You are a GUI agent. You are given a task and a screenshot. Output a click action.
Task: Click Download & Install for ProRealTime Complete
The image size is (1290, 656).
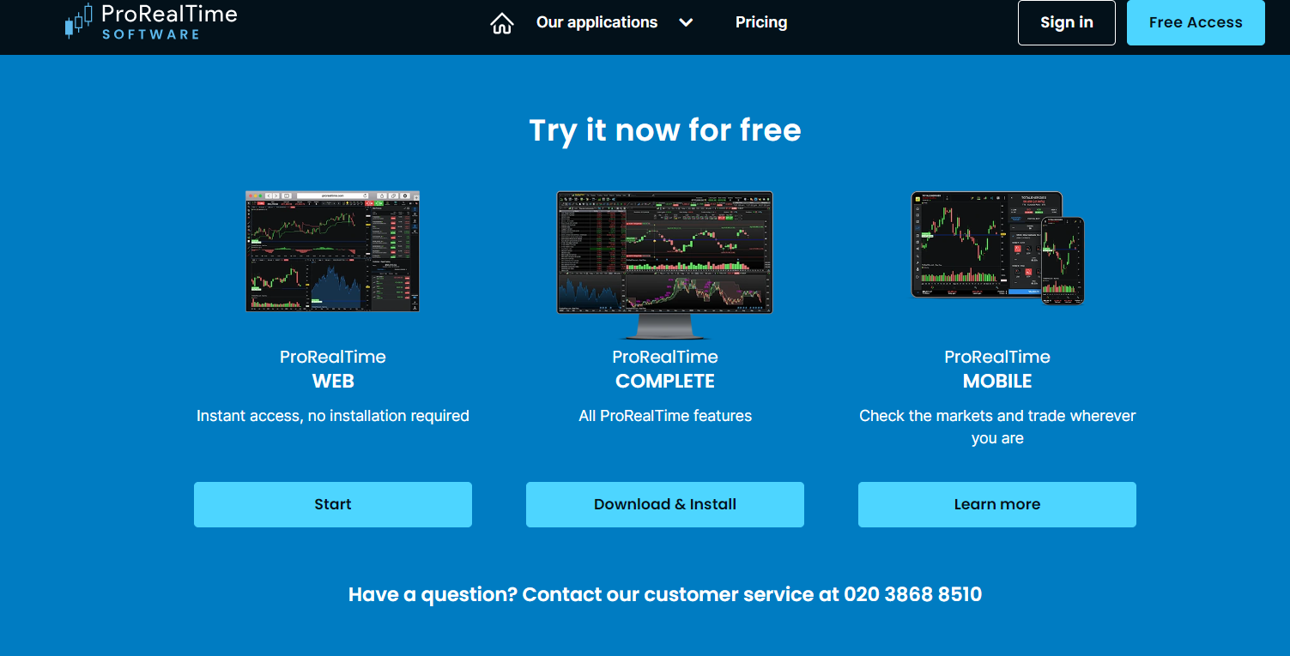tap(665, 504)
